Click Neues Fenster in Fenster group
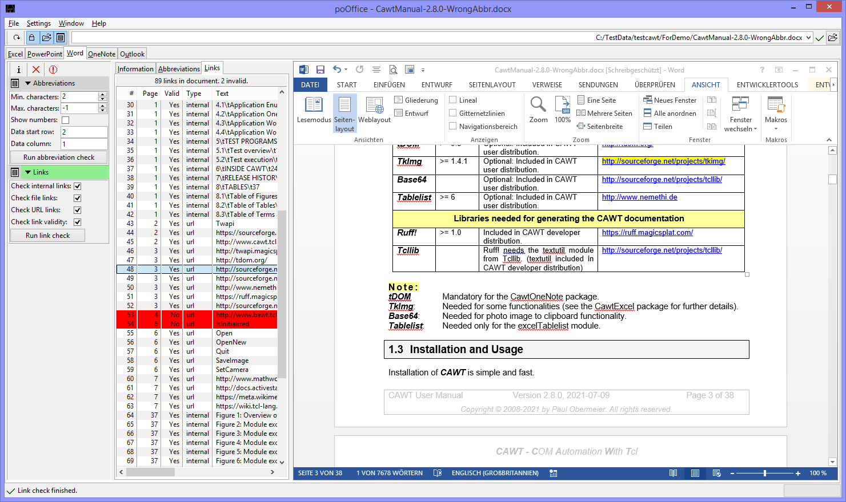 670,100
